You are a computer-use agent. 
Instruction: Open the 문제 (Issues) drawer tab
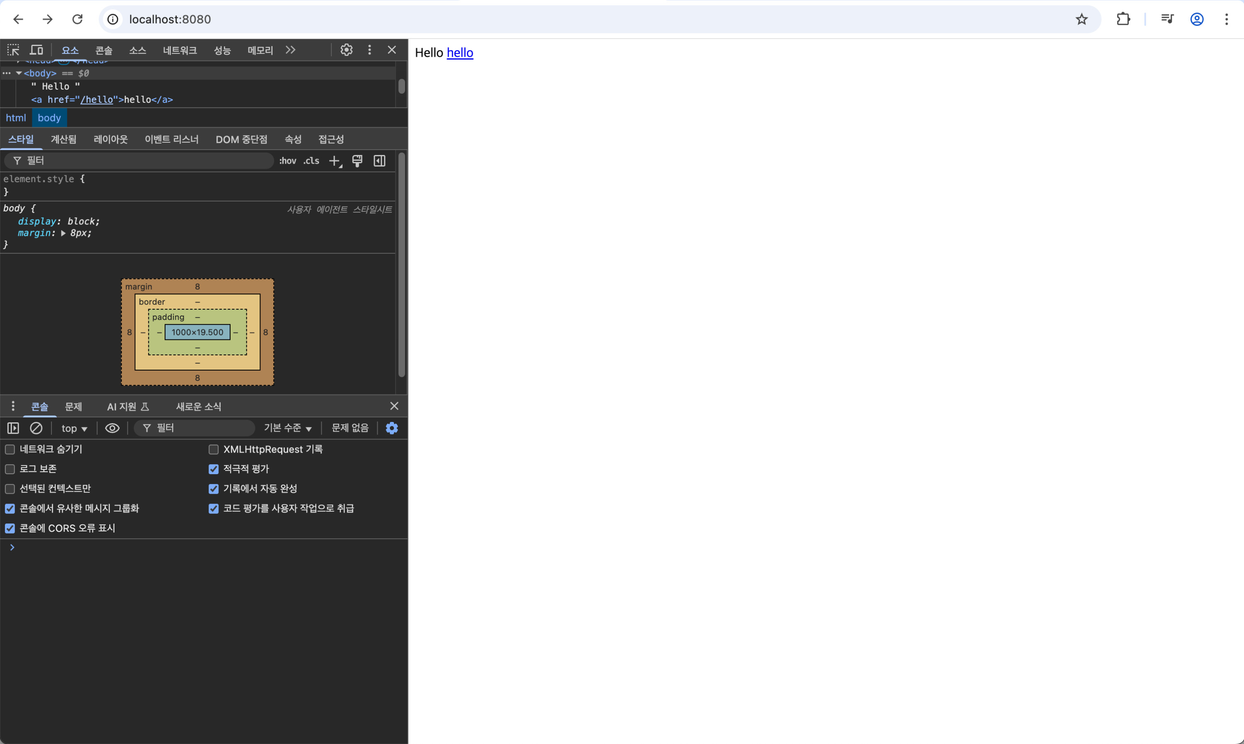coord(74,407)
